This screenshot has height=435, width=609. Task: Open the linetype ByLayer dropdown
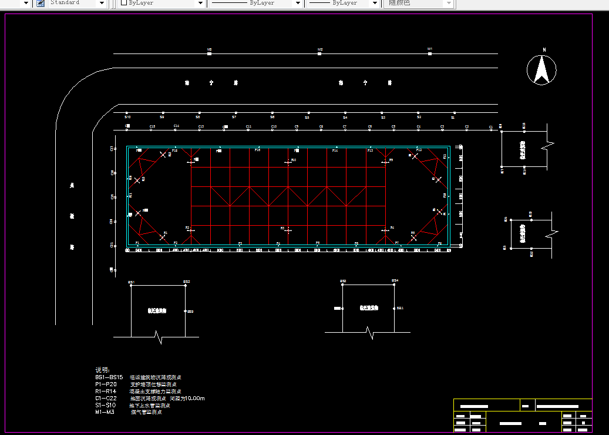pyautogui.click(x=298, y=3)
